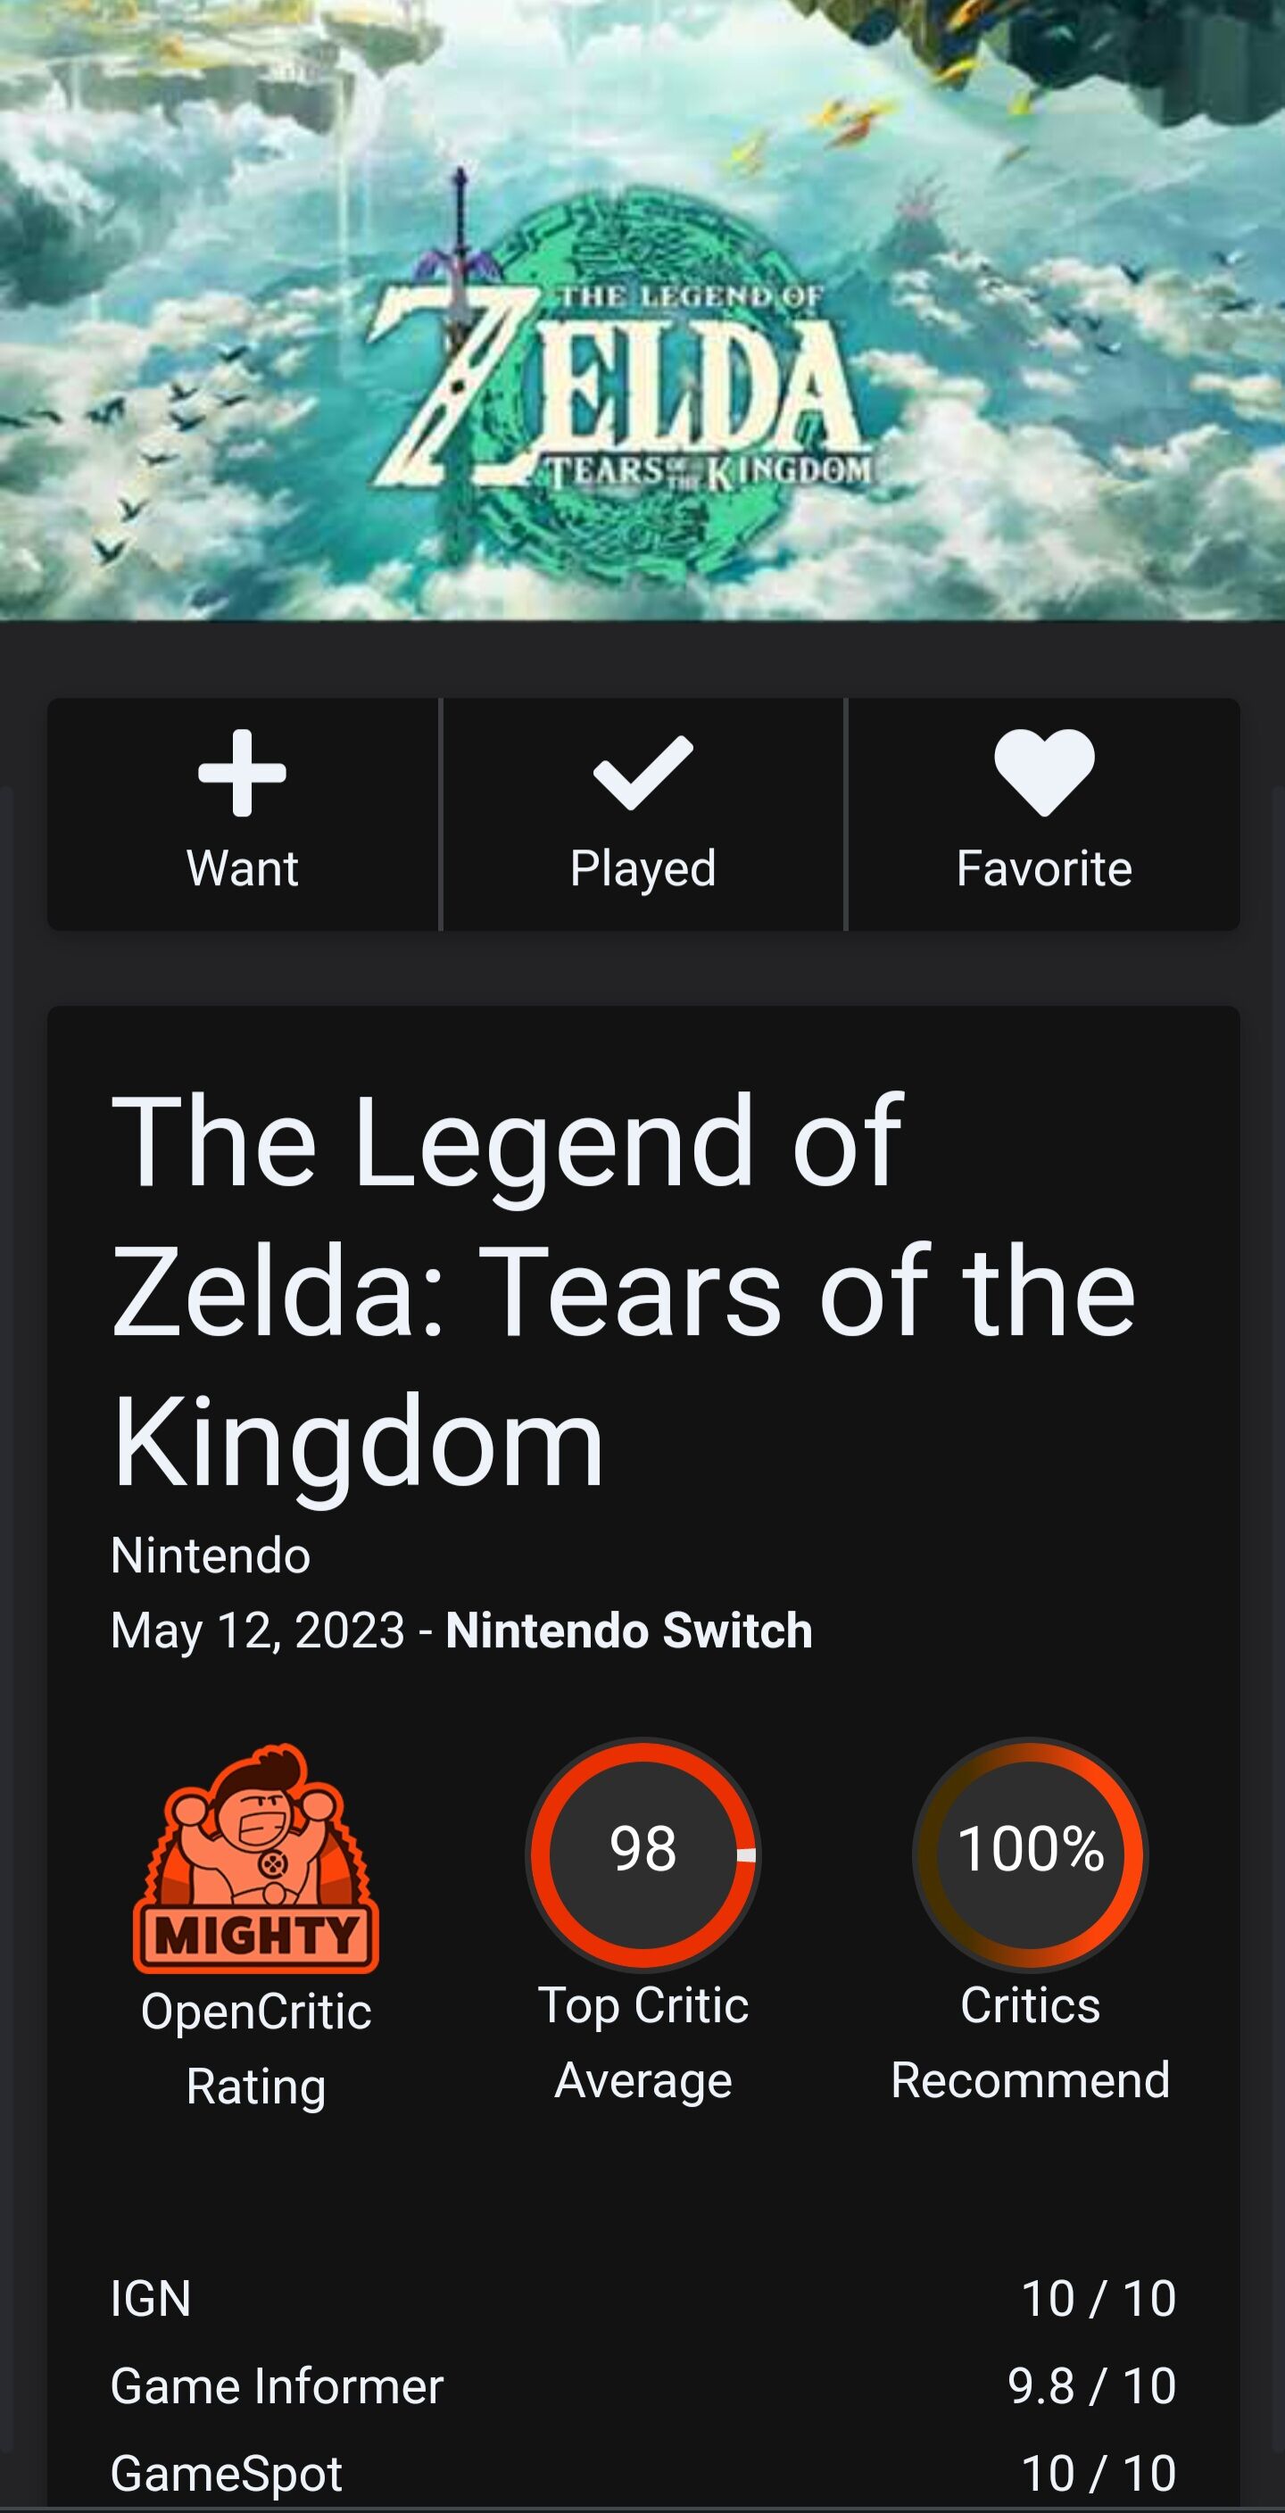Open the IGN review row
This screenshot has width=1285, height=2513.
click(643, 2299)
